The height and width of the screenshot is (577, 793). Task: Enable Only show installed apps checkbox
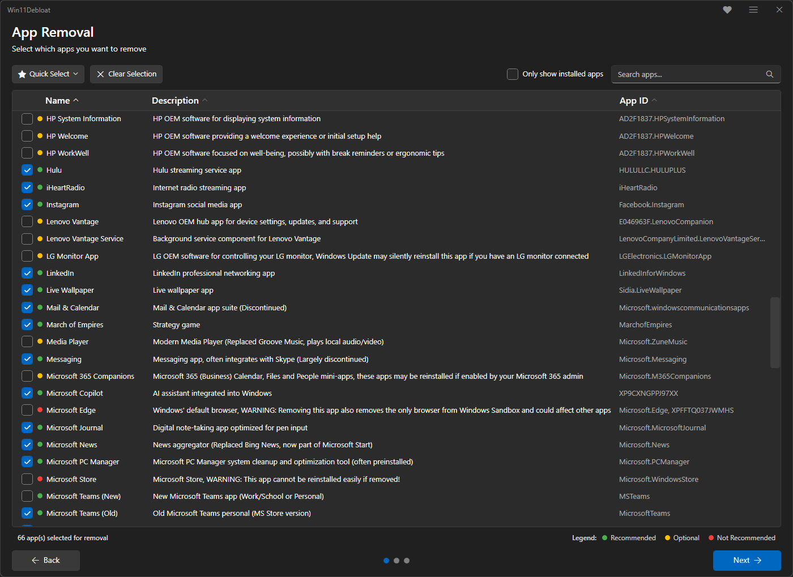(x=513, y=74)
